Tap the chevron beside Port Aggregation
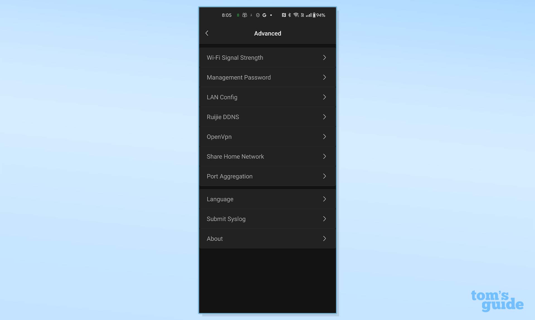The width and height of the screenshot is (535, 320). 324,176
